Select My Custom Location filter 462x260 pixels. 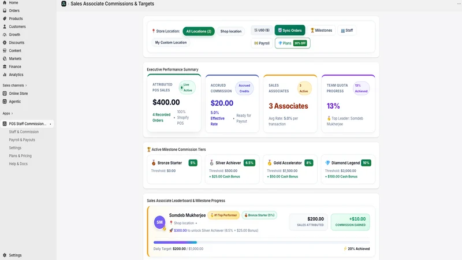tap(171, 42)
